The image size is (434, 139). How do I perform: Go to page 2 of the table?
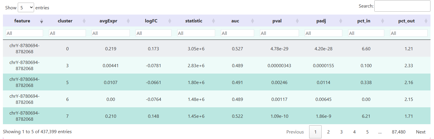[x=328, y=132]
